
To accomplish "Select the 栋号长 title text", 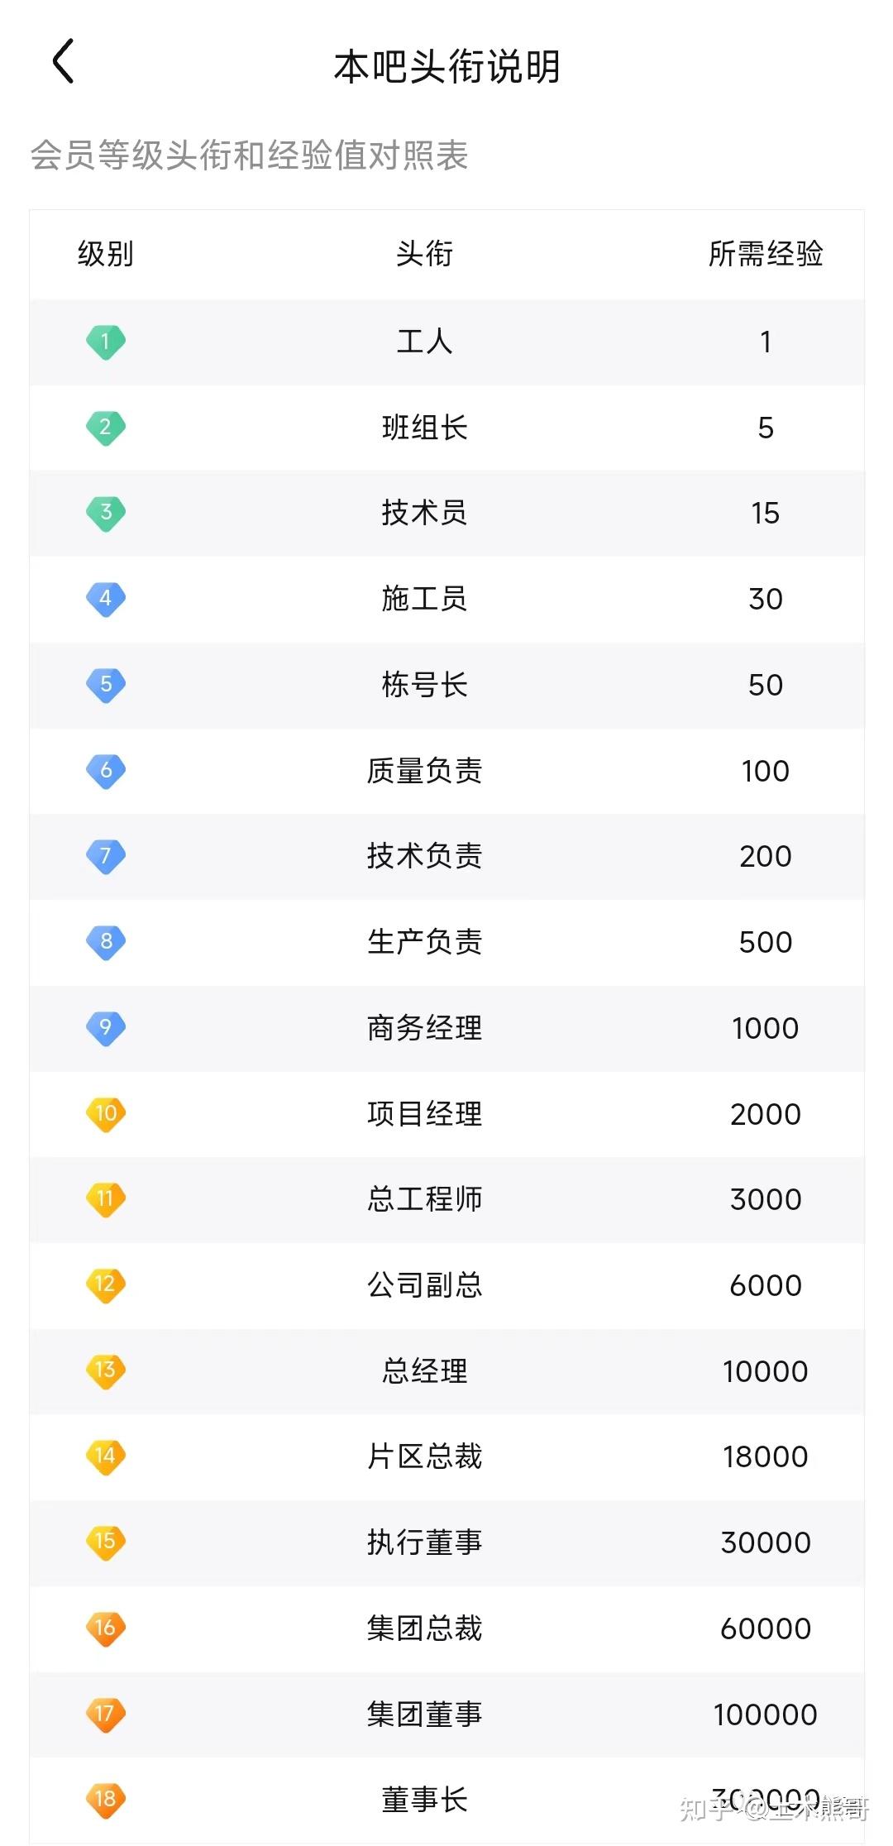I will (424, 685).
